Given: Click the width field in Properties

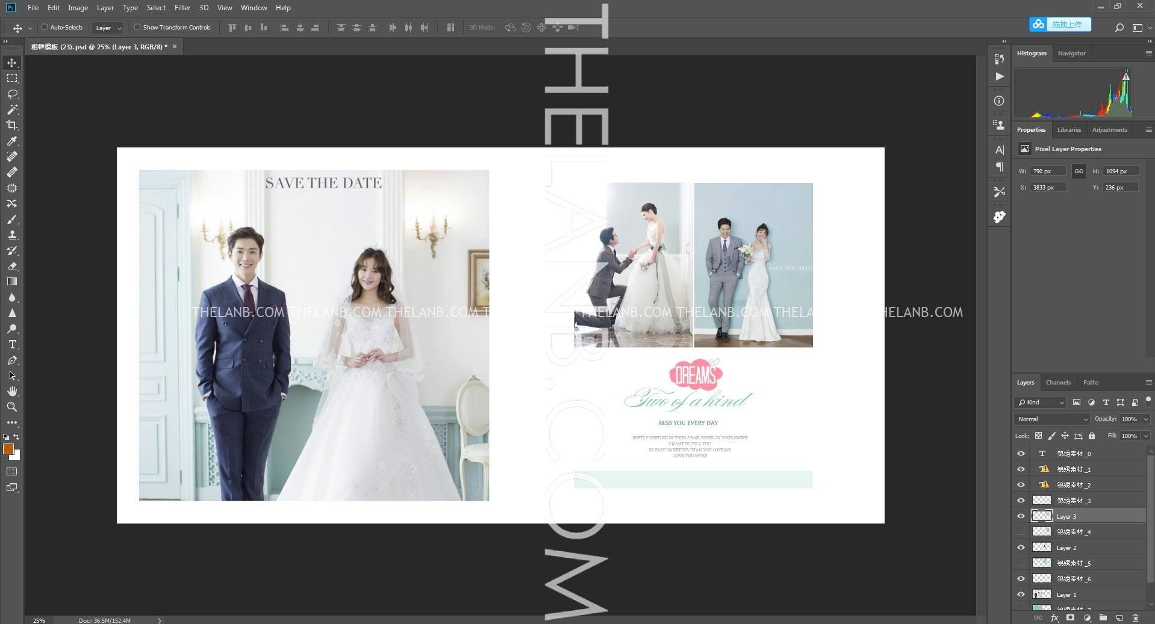Looking at the screenshot, I should pyautogui.click(x=1048, y=171).
